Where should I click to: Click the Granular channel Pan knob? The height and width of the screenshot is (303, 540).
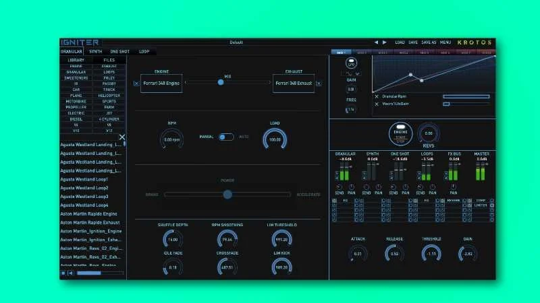point(351,187)
